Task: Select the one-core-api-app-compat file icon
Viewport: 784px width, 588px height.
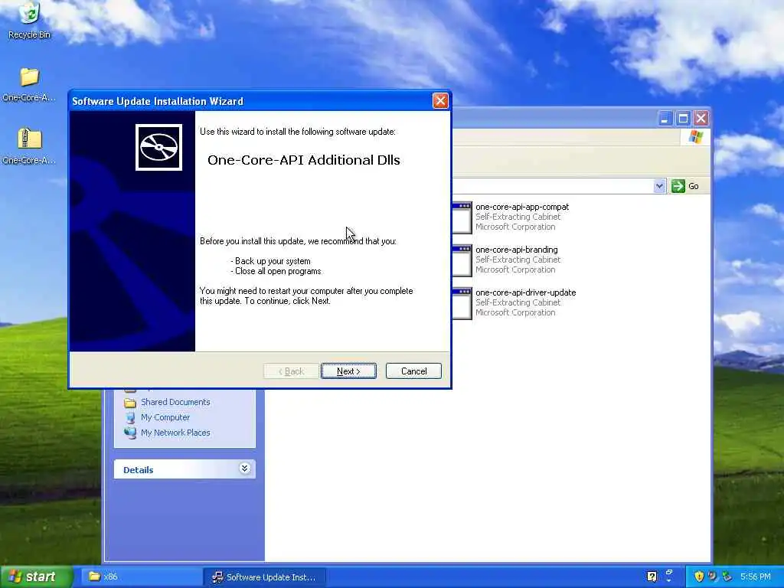Action: tap(462, 217)
